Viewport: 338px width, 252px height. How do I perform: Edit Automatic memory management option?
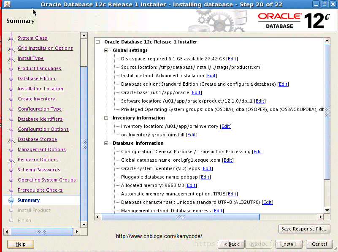[232, 194]
